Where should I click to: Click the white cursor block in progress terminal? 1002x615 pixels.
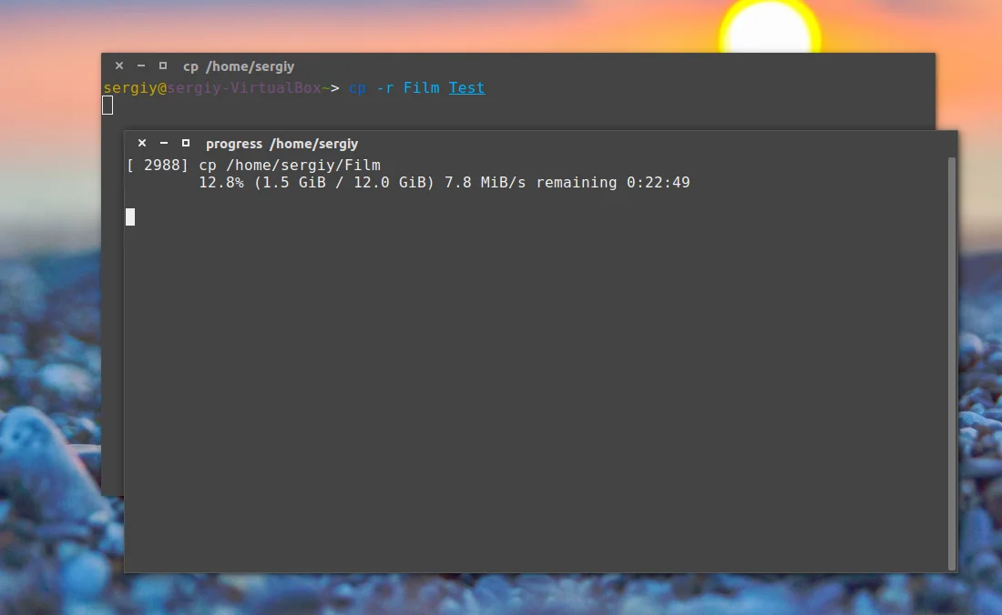(x=130, y=217)
